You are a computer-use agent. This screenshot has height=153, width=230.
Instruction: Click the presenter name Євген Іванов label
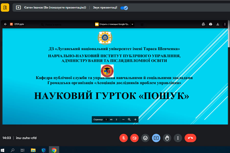click(x=55, y=7)
